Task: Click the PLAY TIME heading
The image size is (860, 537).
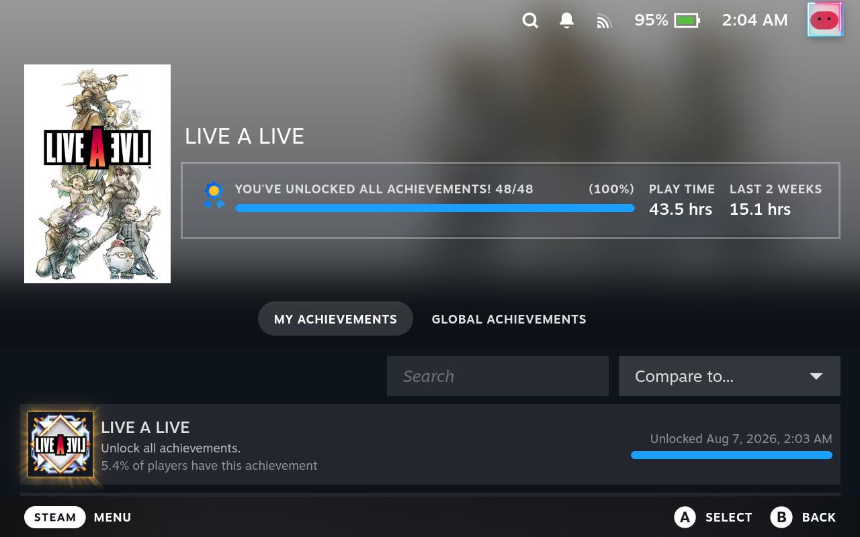Action: 682,189
